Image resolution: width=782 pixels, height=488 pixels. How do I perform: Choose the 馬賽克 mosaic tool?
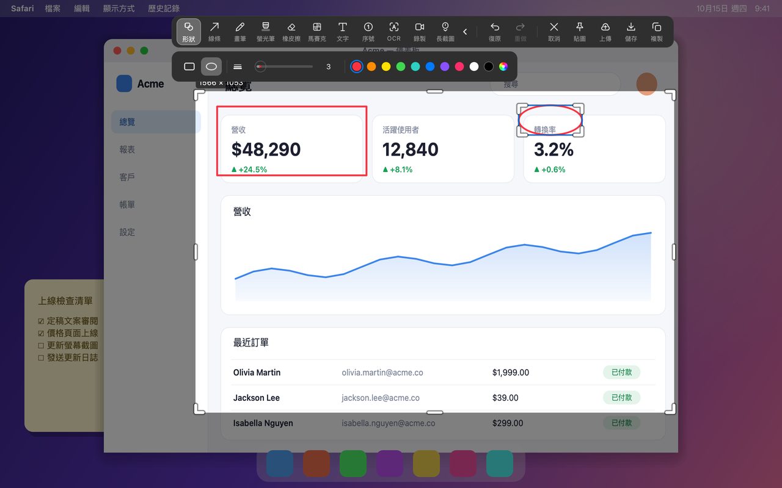[x=317, y=32]
